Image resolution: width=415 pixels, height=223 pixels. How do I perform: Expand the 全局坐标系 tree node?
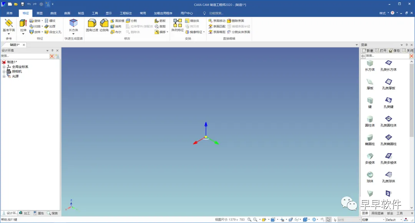[x=4, y=67]
